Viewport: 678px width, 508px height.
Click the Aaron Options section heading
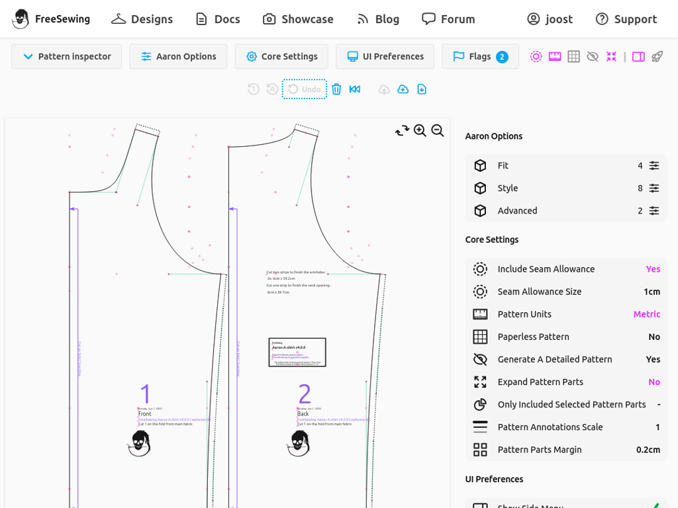click(x=494, y=136)
